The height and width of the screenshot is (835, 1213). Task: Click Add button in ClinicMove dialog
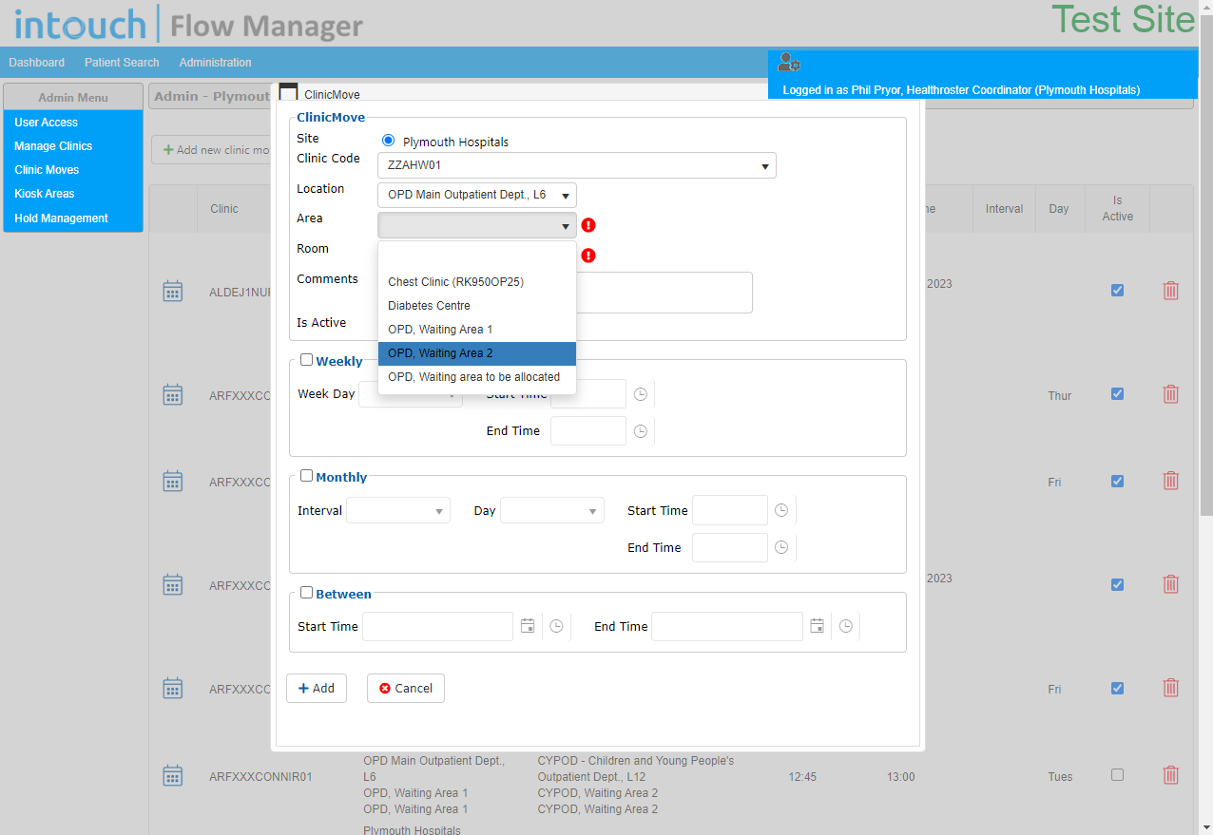(x=317, y=688)
